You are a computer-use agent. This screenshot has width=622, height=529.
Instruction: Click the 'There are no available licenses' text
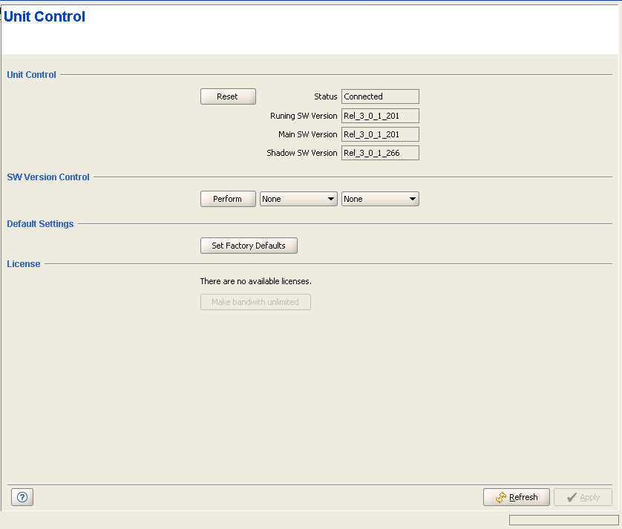point(255,281)
